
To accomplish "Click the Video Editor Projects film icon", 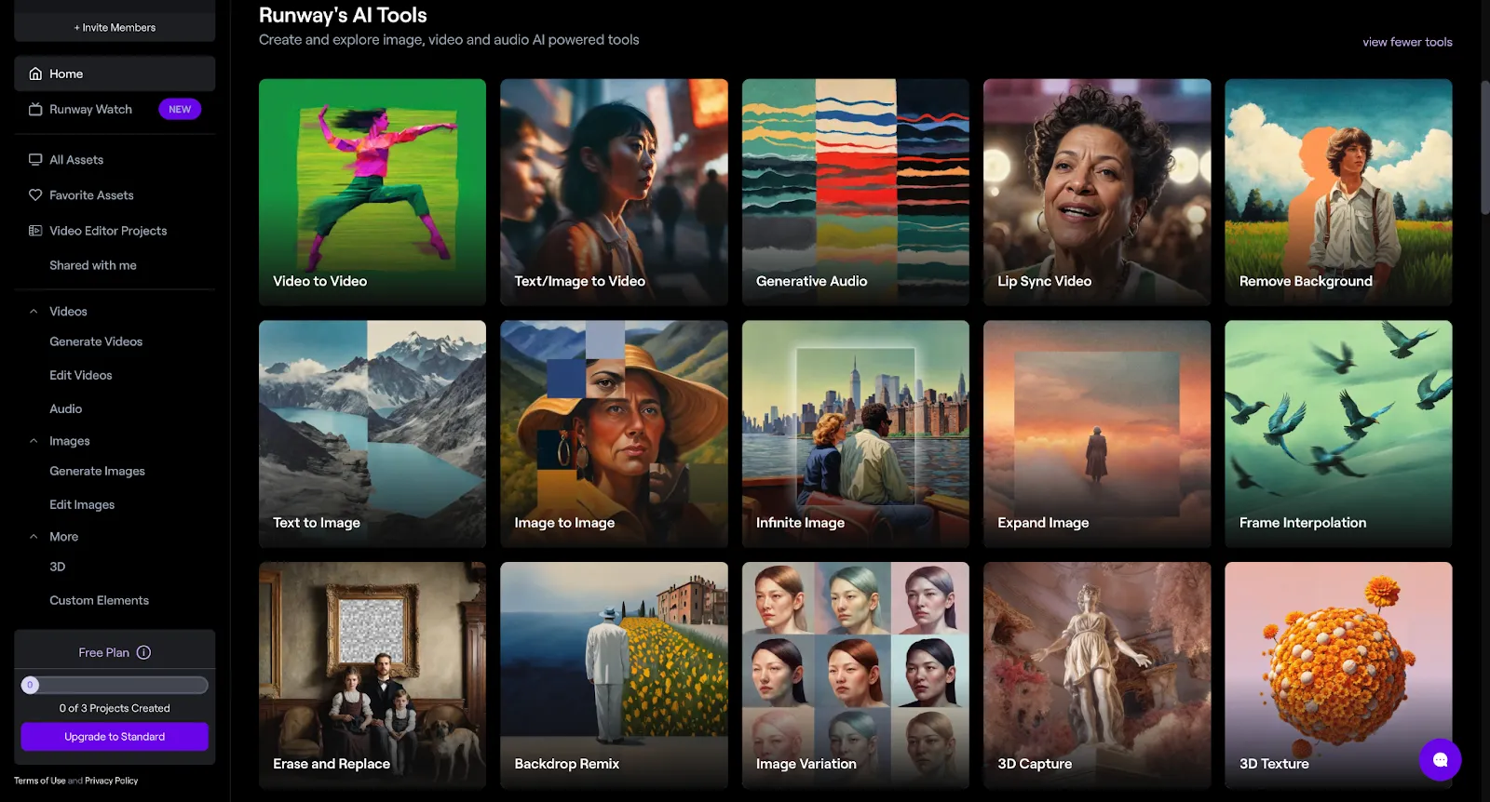I will click(35, 230).
